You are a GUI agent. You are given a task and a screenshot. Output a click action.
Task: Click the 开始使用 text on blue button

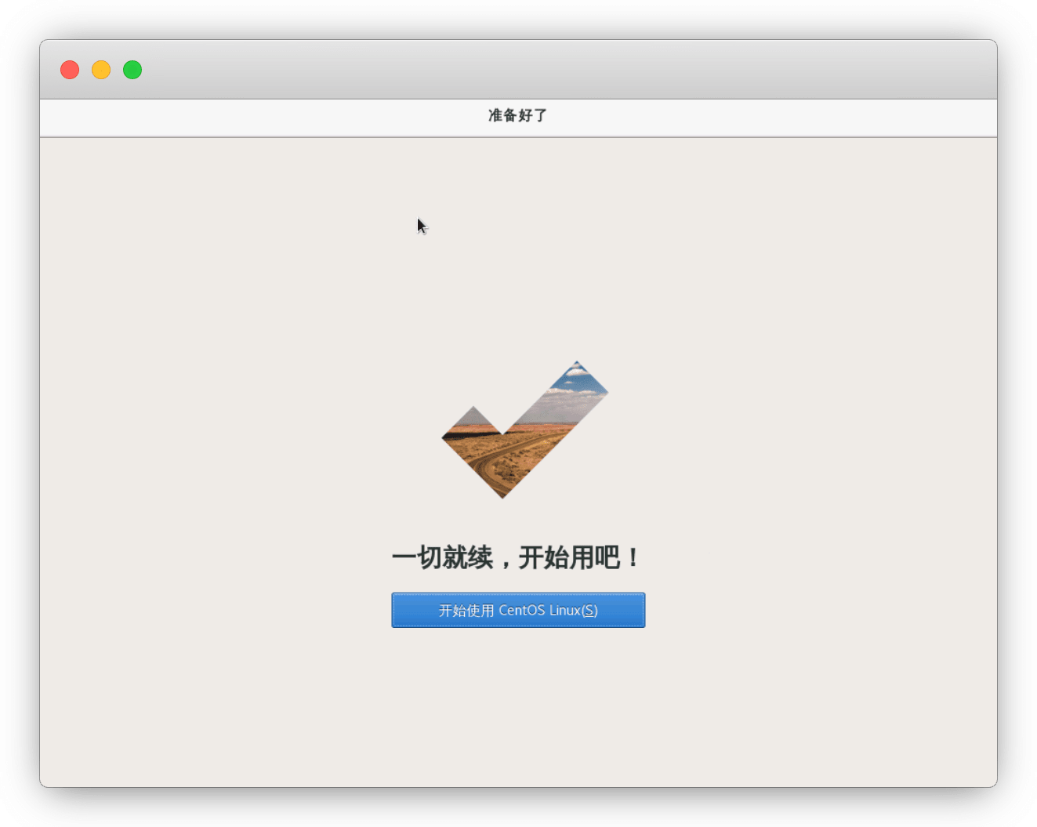466,610
